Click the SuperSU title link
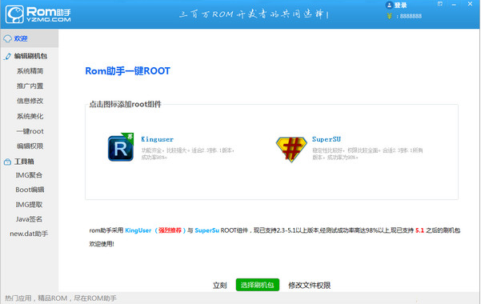Viewport: 481px width, 304px height. pyautogui.click(x=326, y=139)
